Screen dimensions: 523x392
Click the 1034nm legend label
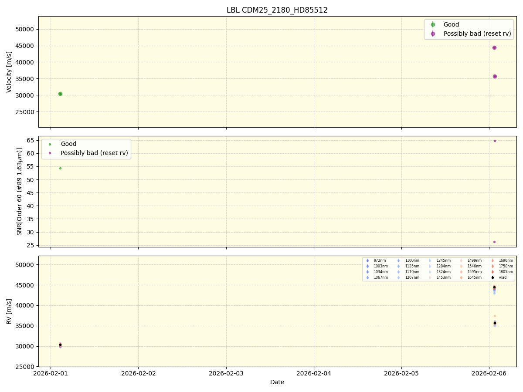pos(381,272)
